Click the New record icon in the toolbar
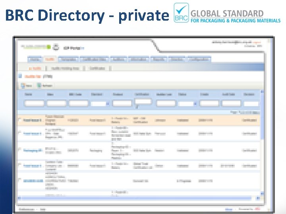This screenshot has width=286, height=214. [23, 85]
